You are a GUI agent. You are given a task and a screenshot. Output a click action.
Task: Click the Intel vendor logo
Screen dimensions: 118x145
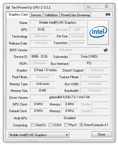[98, 32]
